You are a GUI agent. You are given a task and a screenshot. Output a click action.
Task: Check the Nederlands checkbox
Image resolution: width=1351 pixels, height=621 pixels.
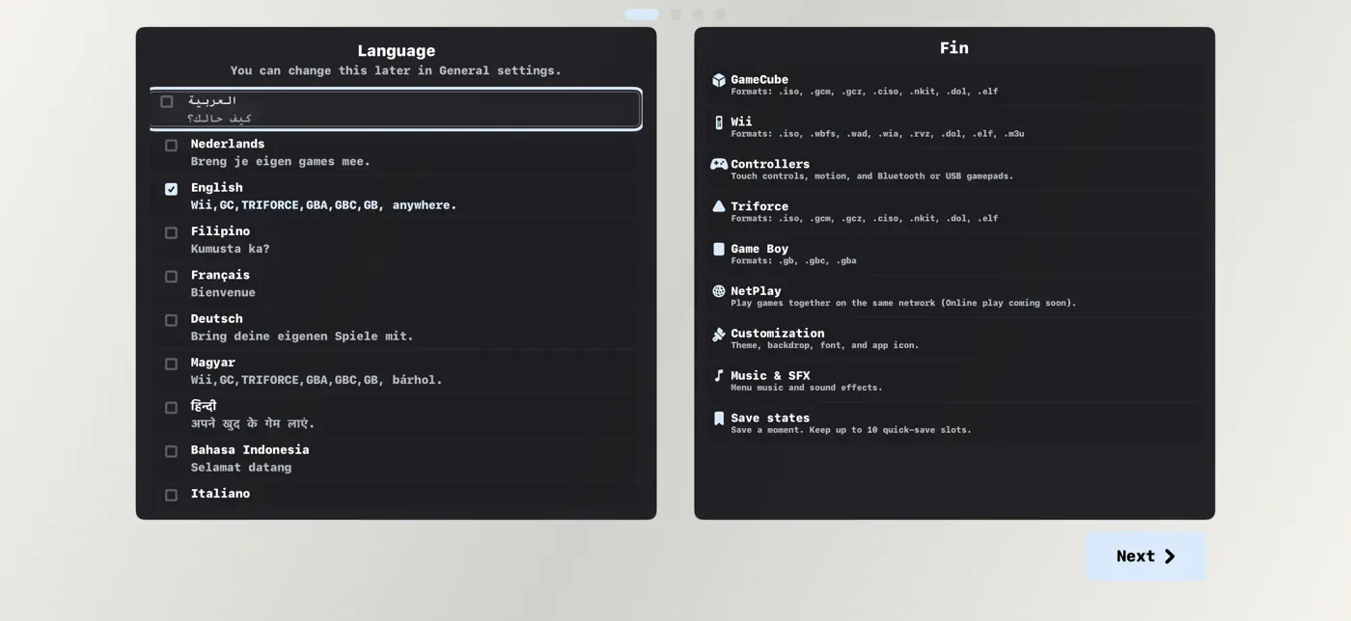pos(171,146)
